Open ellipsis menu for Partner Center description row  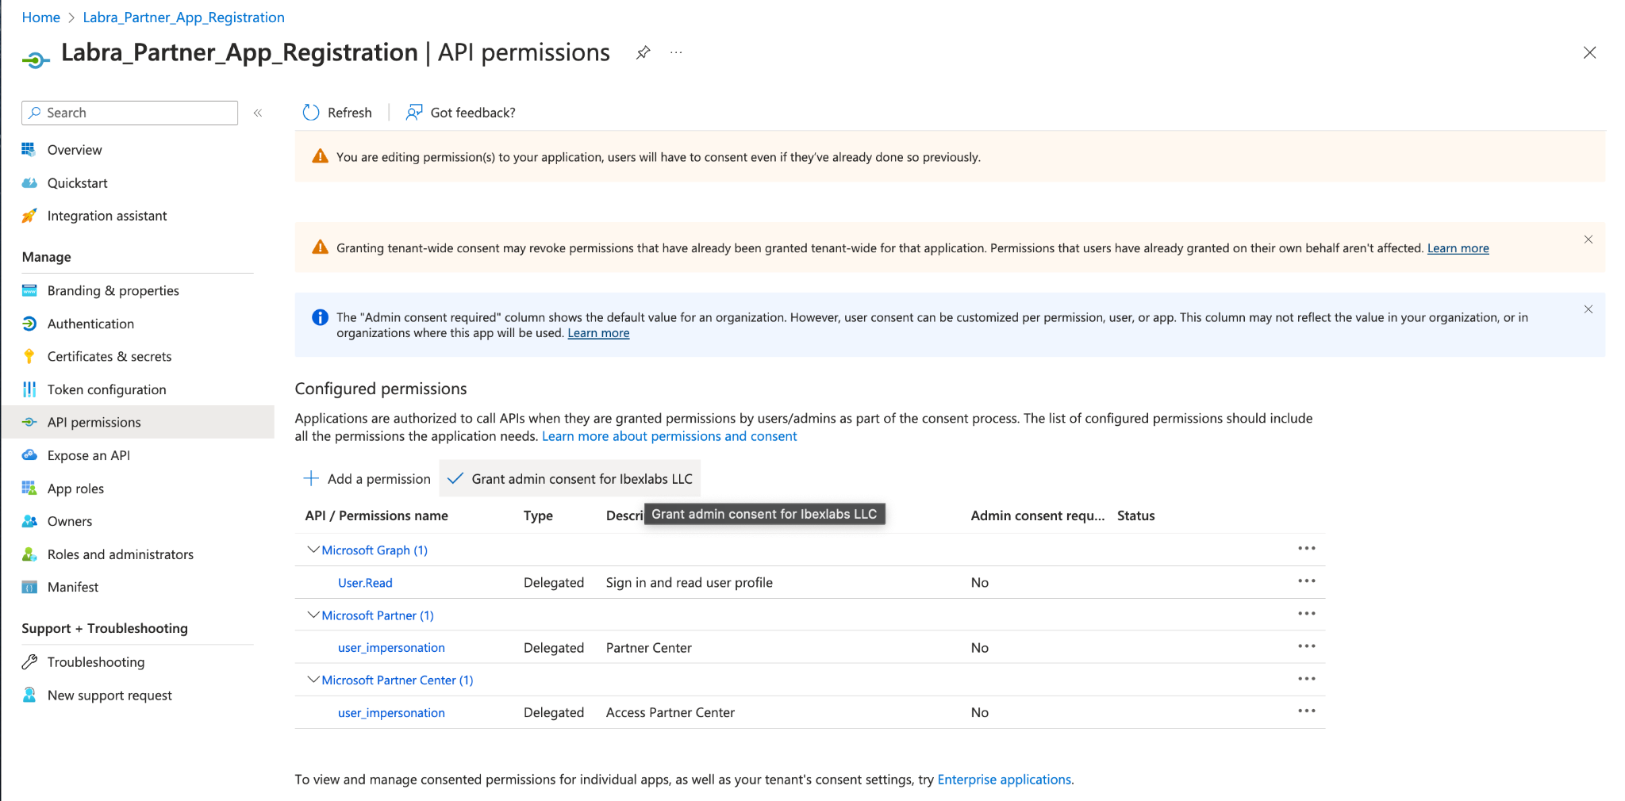tap(1307, 646)
